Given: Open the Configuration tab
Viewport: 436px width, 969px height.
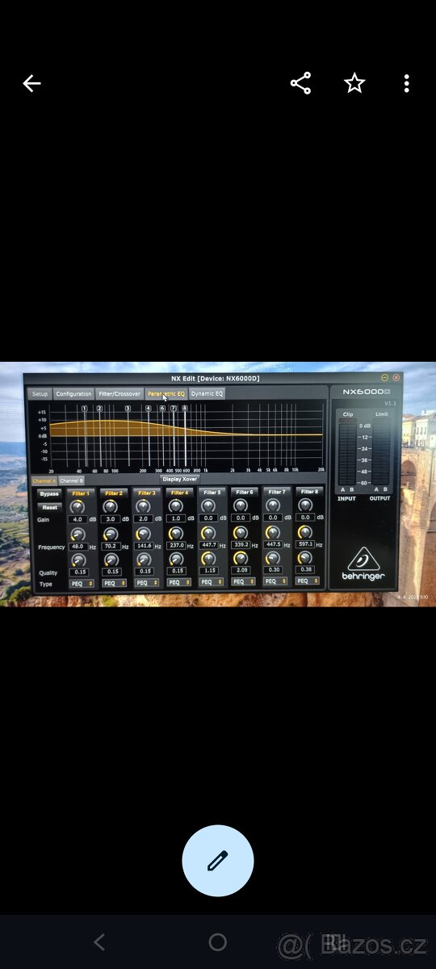Looking at the screenshot, I should point(73,394).
